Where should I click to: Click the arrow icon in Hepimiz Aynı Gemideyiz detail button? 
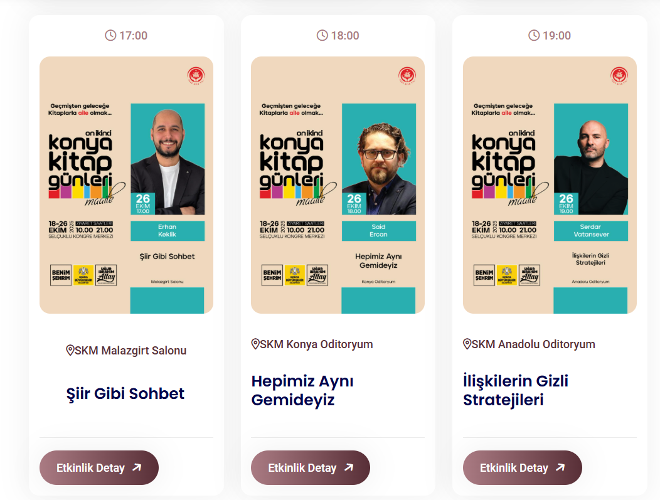(349, 467)
